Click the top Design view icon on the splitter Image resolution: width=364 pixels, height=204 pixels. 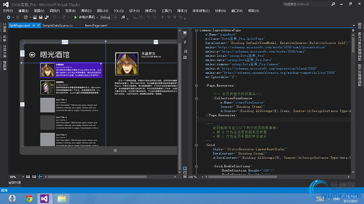(x=185, y=33)
